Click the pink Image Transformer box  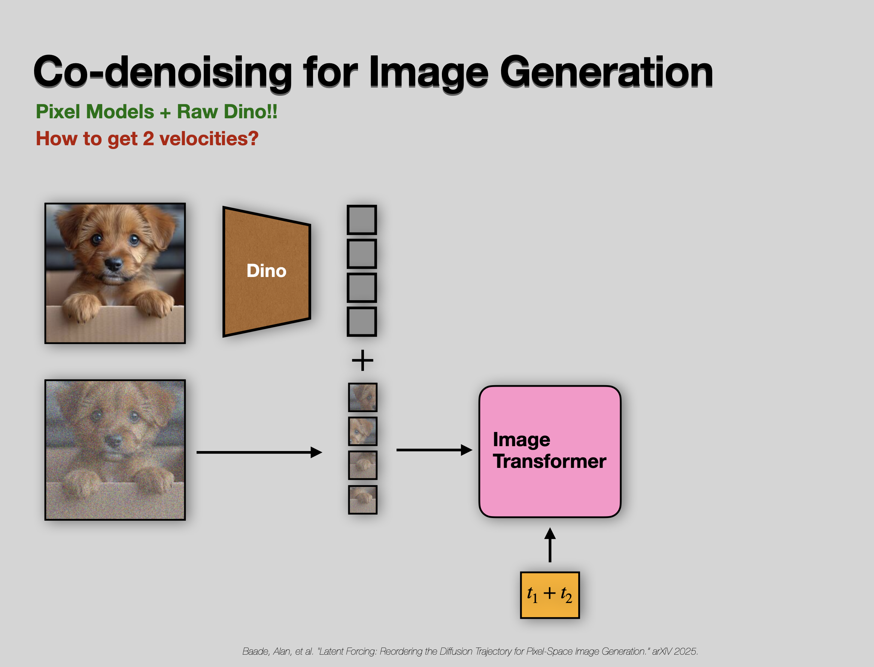(550, 451)
